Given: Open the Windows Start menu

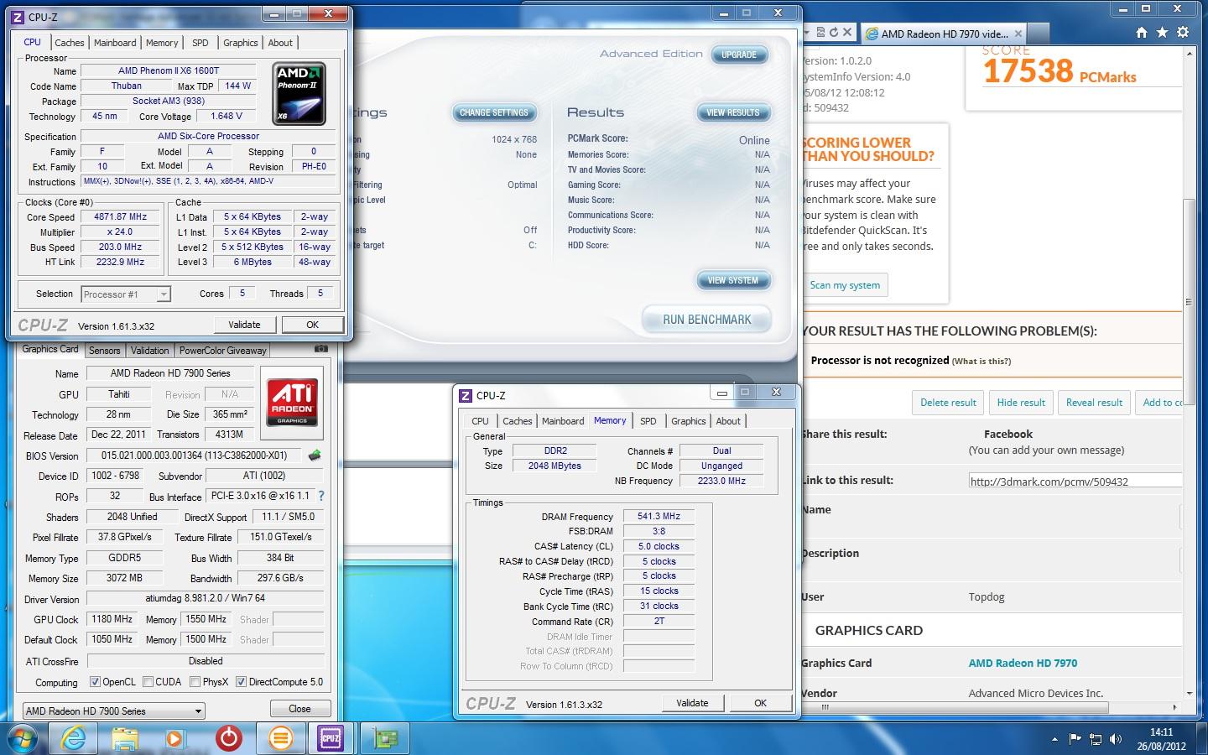Looking at the screenshot, I should 23,739.
